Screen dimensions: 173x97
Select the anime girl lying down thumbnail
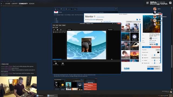click(x=125, y=55)
